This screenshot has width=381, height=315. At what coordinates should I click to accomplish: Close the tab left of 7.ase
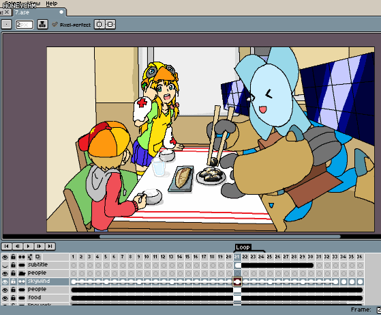click(x=7, y=12)
